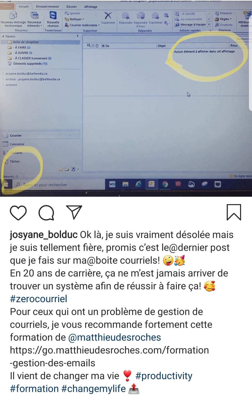
Task: Open the @matthieudesroches profile mention
Action: 115,337
